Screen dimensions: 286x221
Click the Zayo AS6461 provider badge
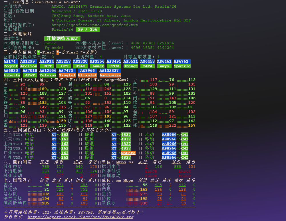(164, 63)
